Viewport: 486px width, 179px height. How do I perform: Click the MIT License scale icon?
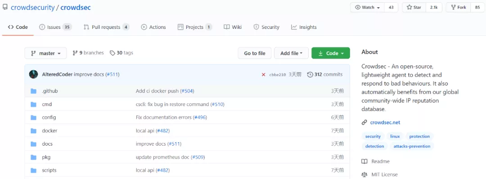click(x=364, y=174)
